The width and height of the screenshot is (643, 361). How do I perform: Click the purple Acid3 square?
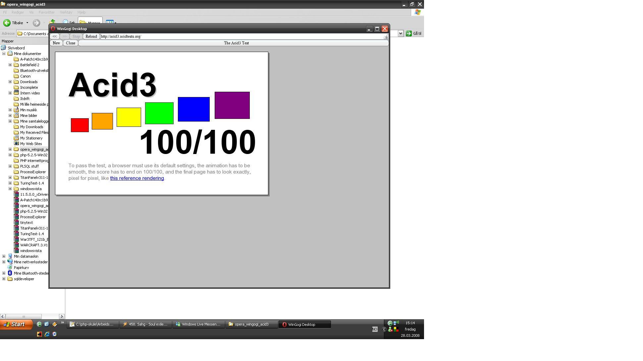(x=232, y=105)
